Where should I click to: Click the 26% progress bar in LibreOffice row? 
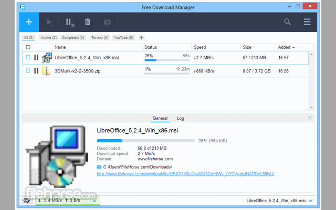pos(167,60)
